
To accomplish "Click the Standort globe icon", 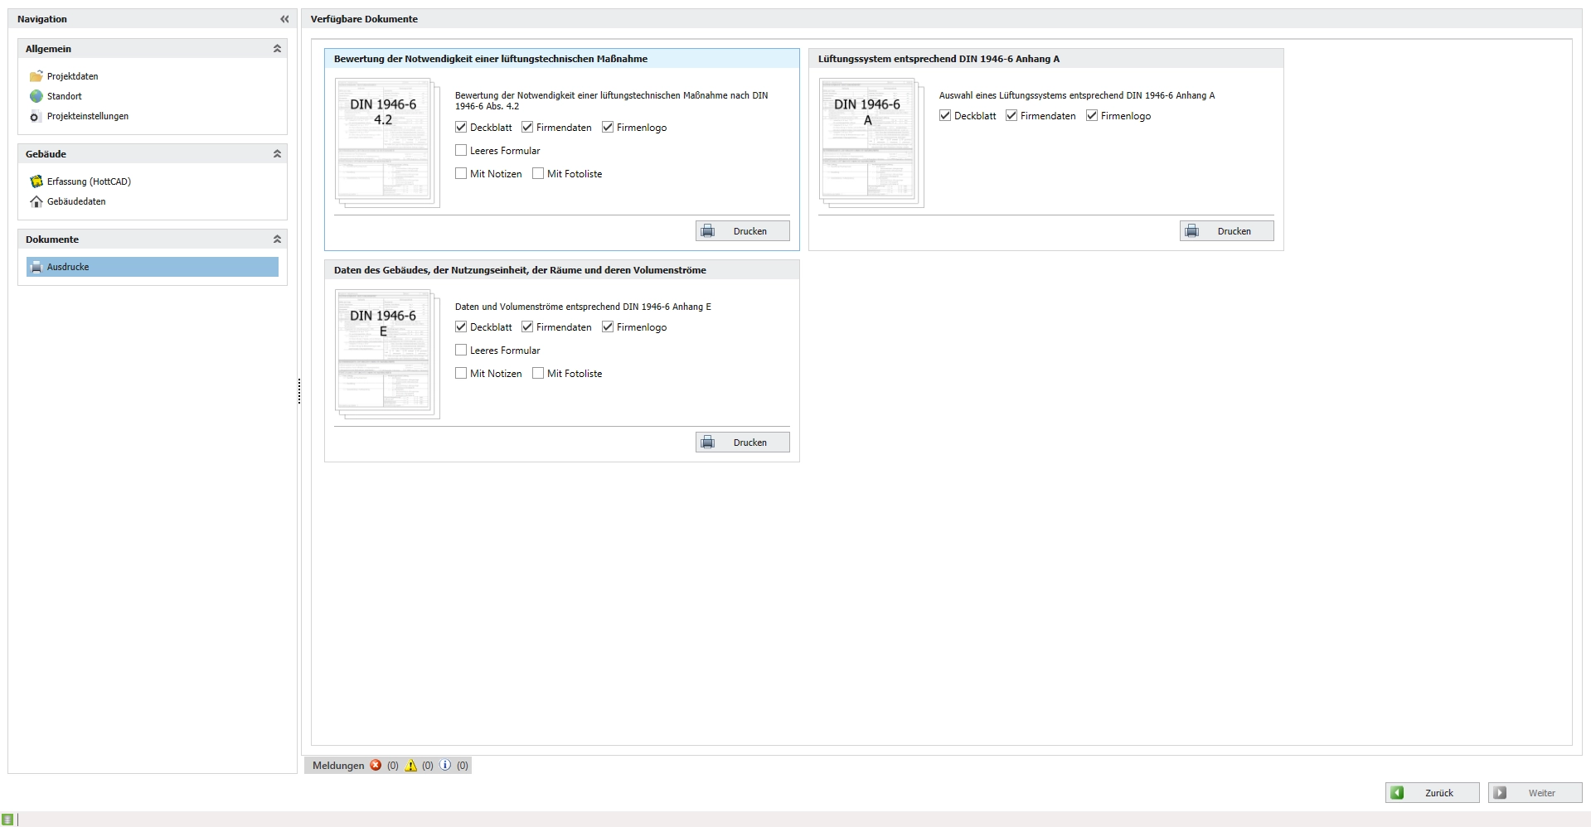I will pos(36,96).
